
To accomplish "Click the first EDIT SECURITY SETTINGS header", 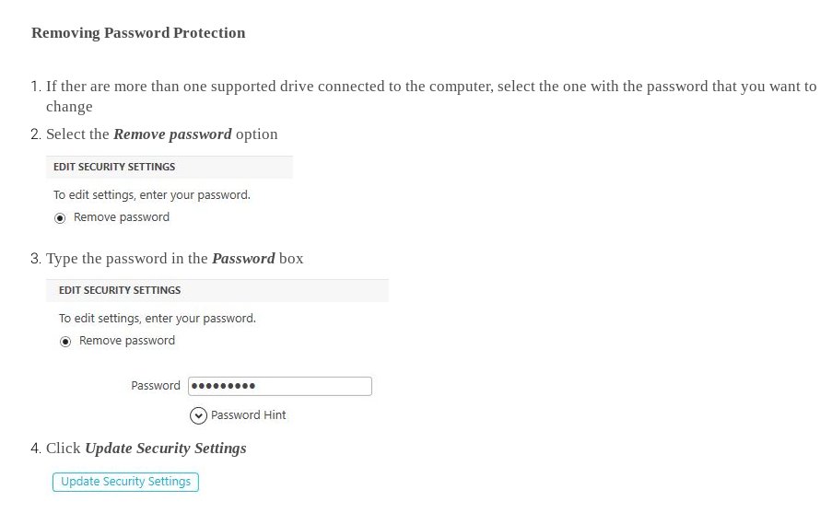I will 114,167.
